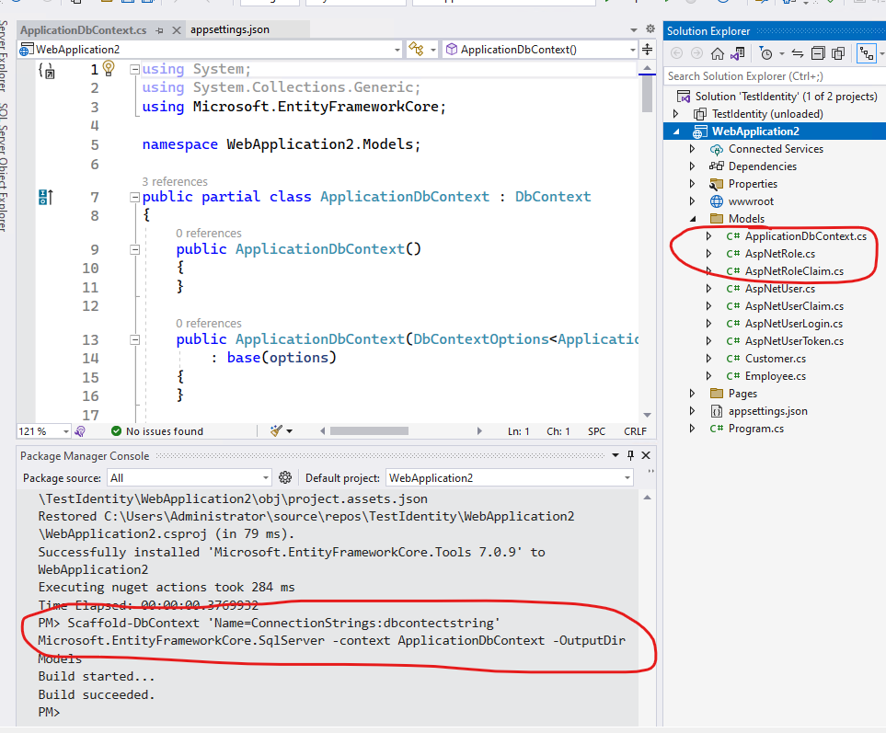Screen dimensions: 886x733
Task: Click the Show All Files icon
Action: tap(838, 53)
